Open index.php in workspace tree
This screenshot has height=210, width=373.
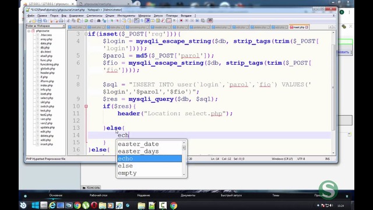47,86
